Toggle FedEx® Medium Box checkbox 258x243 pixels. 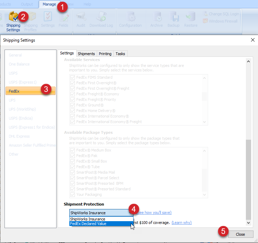[x=72, y=150]
